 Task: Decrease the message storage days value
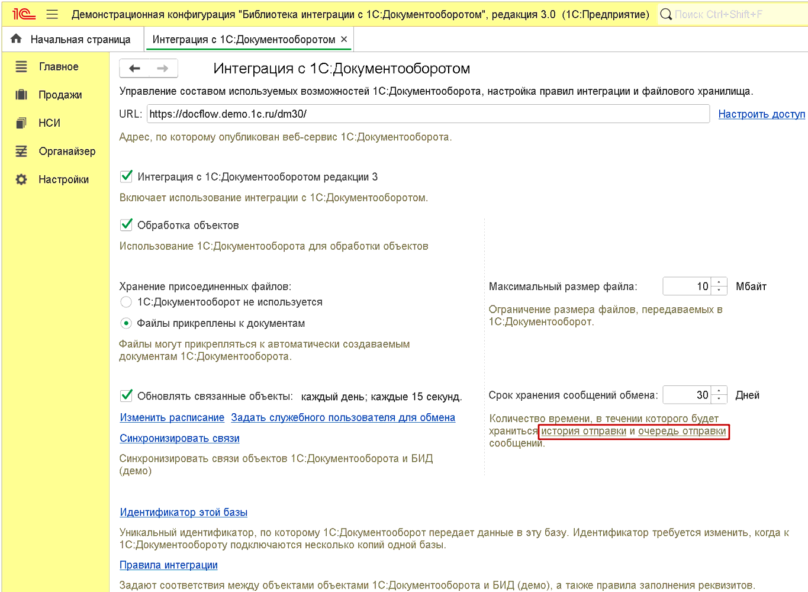click(x=719, y=399)
